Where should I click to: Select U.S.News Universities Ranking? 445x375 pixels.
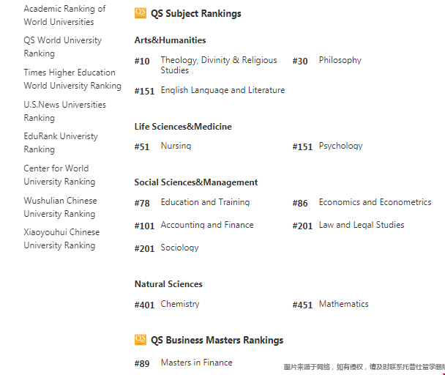65,111
